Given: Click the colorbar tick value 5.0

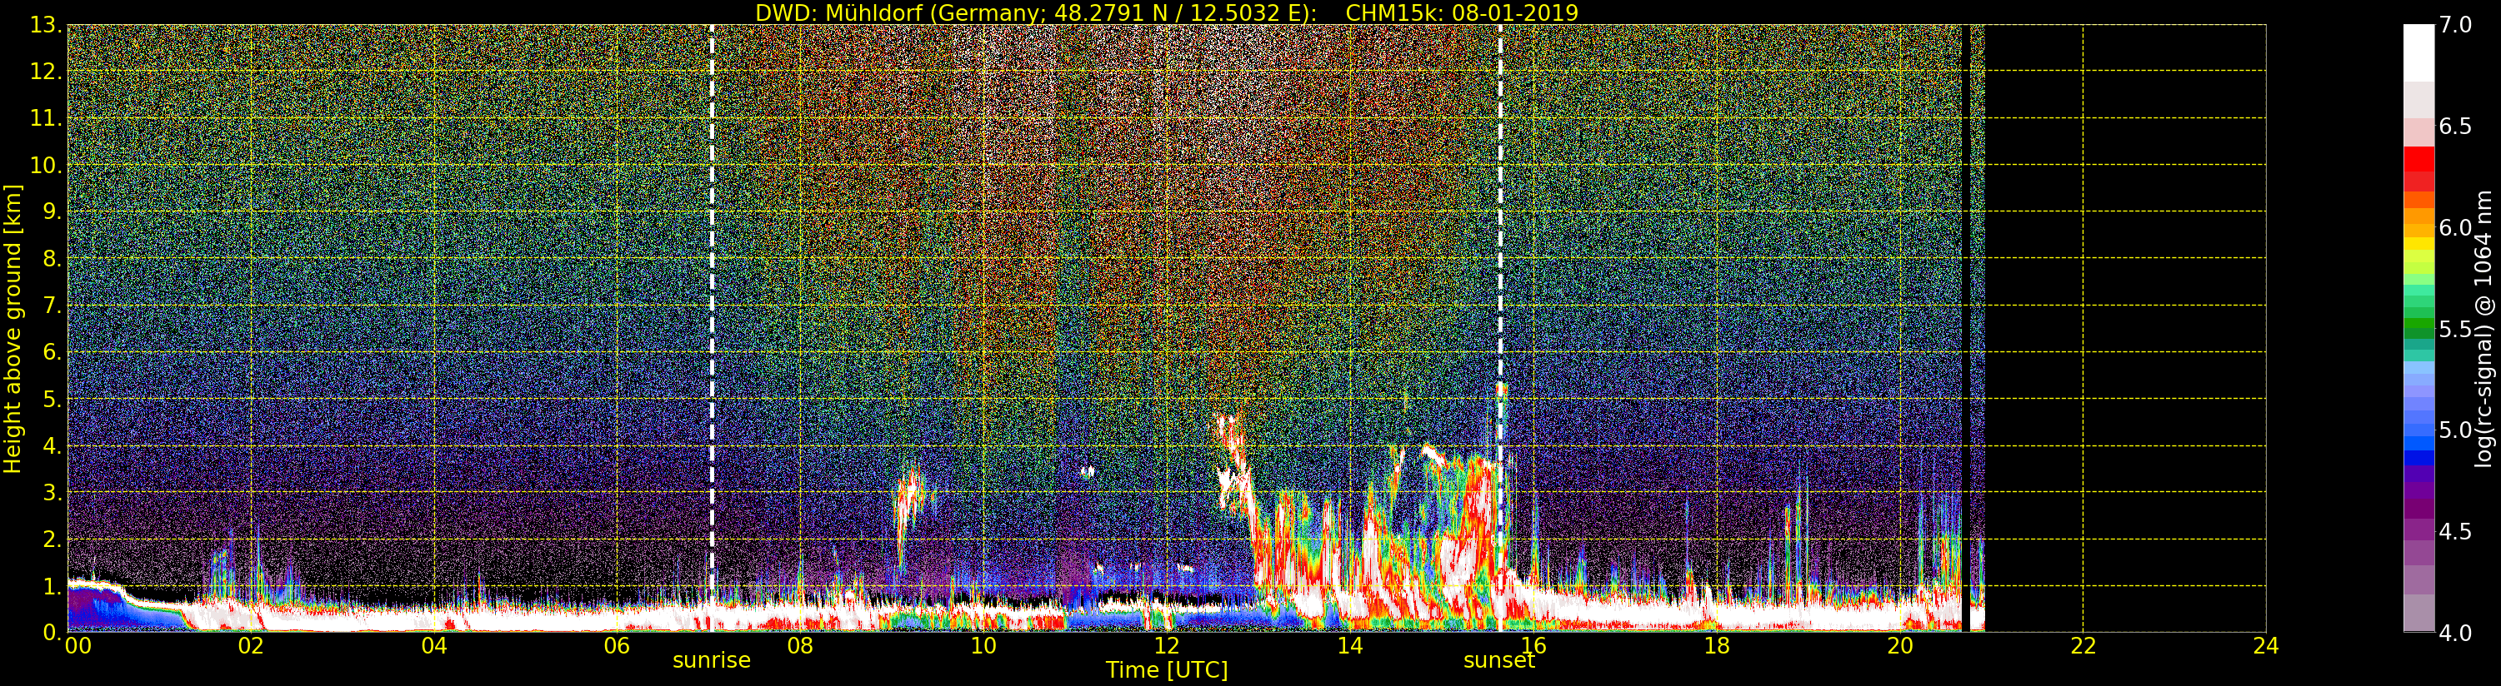Looking at the screenshot, I should point(2455,430).
